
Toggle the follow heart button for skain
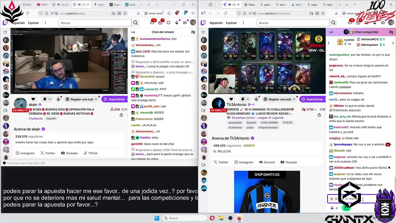pyautogui.click(x=33, y=99)
